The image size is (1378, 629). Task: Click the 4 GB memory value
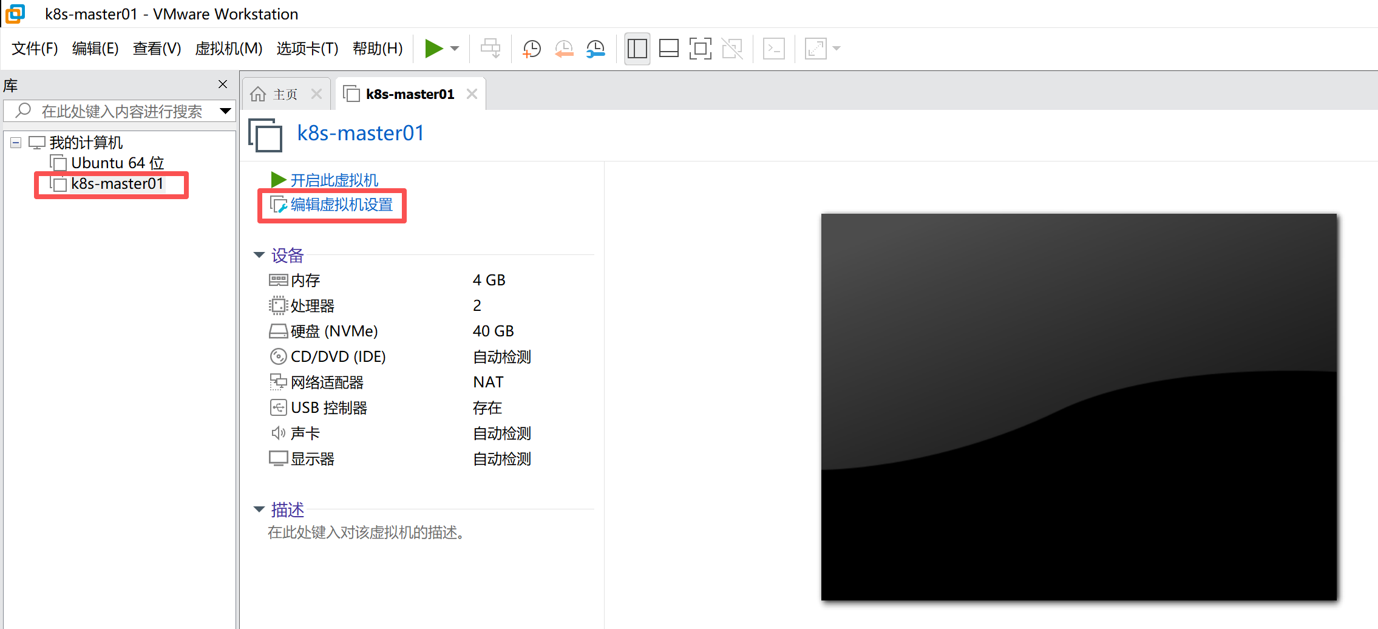(489, 280)
